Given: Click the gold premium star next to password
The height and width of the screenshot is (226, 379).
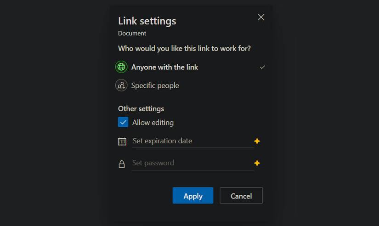Looking at the screenshot, I should [257, 163].
